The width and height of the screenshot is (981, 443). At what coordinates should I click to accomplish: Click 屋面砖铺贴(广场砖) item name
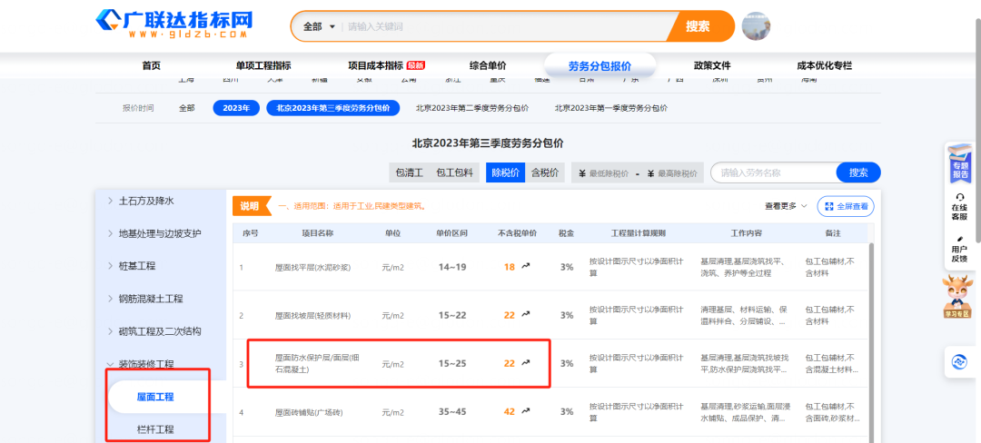pos(309,412)
